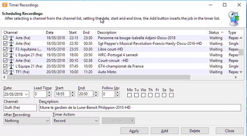The image size is (247, 136).
Task: Open the Date dropdown calendar
Action: point(26,94)
